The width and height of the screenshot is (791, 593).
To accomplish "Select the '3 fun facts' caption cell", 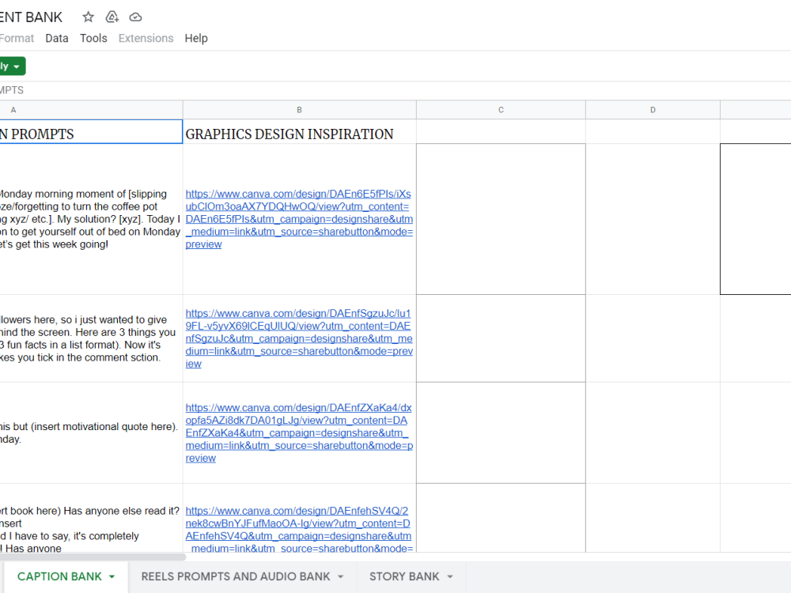I will tap(91, 338).
